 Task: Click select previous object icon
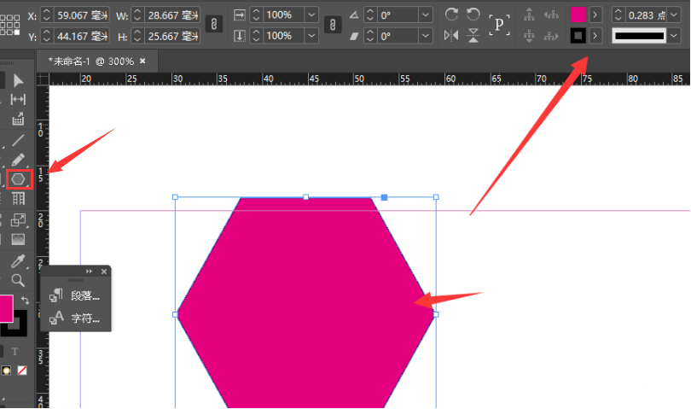(x=551, y=15)
